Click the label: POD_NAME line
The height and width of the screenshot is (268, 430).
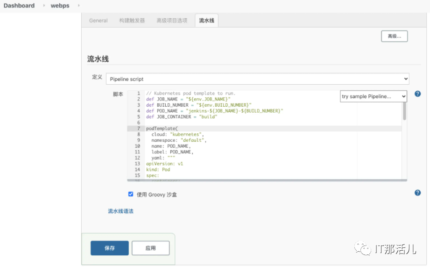pyautogui.click(x=172, y=152)
